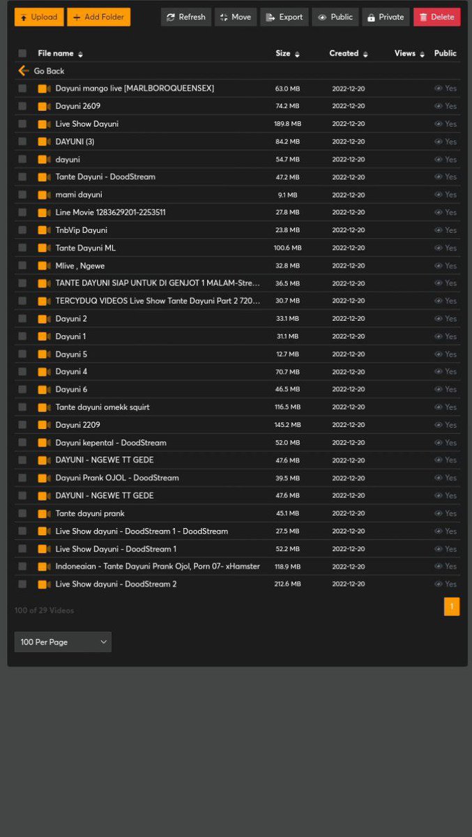Click the Go Back arrow icon
This screenshot has width=472, height=837.
click(x=24, y=70)
